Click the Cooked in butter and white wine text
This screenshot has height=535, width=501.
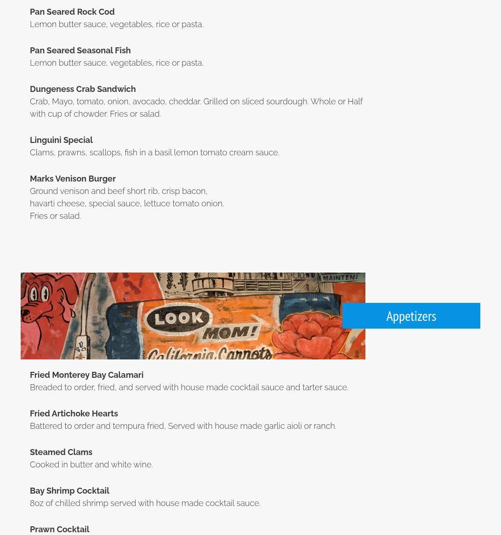pyautogui.click(x=91, y=465)
